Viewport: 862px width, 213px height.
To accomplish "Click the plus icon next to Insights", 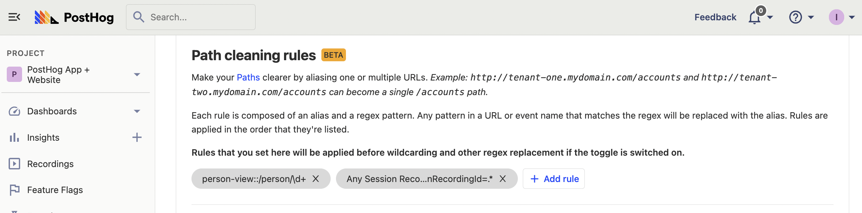I will click(137, 137).
